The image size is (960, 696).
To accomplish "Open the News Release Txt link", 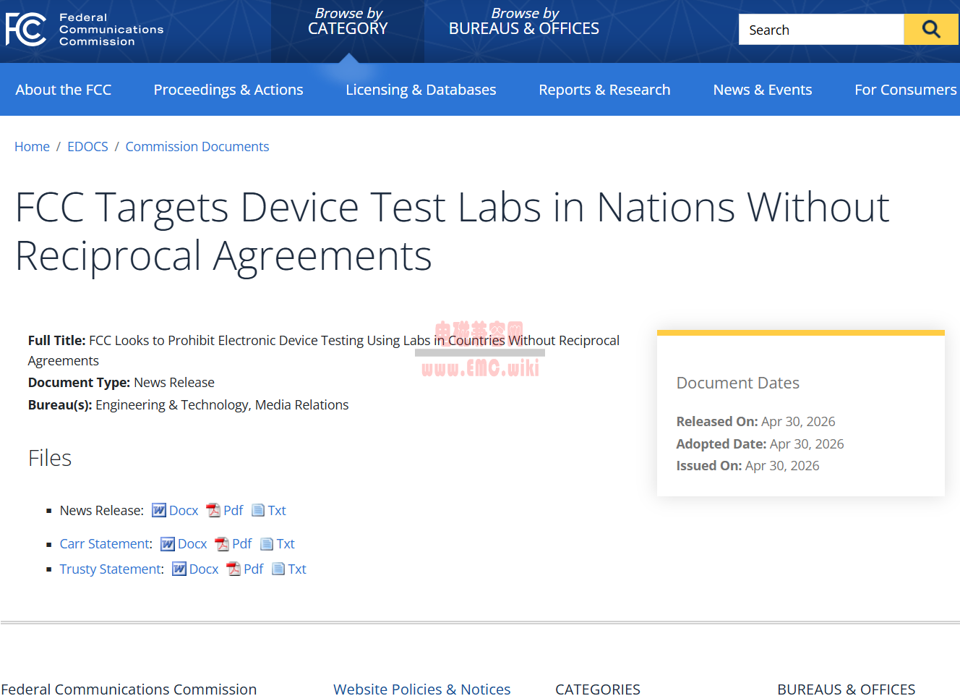I will (277, 511).
